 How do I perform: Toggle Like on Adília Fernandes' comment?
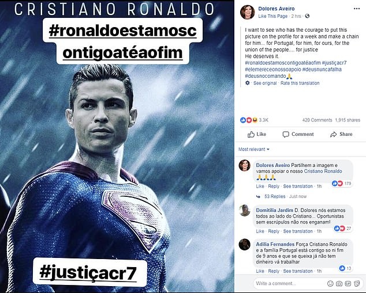[260, 271]
